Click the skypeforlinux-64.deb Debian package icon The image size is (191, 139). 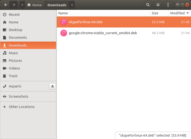point(64,22)
